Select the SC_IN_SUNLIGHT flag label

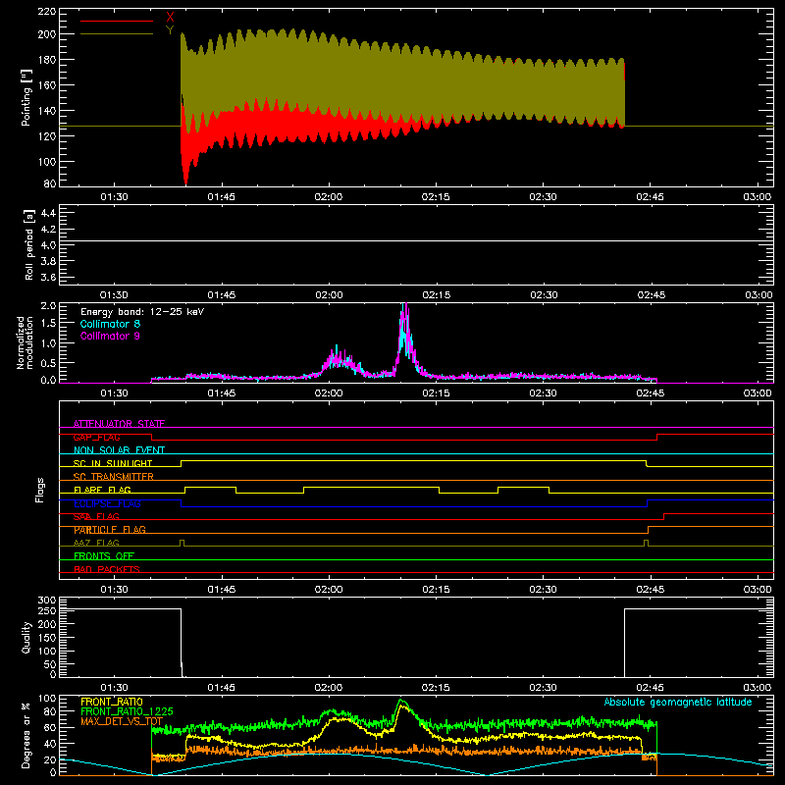113,463
